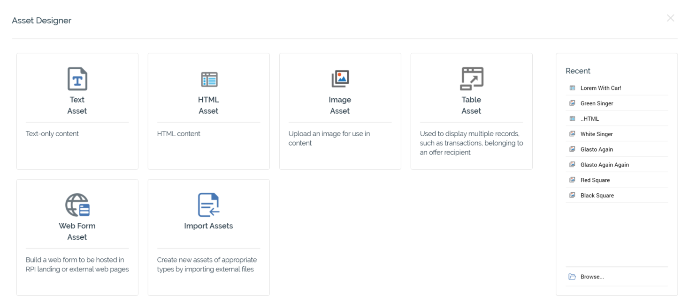The image size is (689, 307).
Task: Click the Import Assets title text
Action: pyautogui.click(x=208, y=226)
